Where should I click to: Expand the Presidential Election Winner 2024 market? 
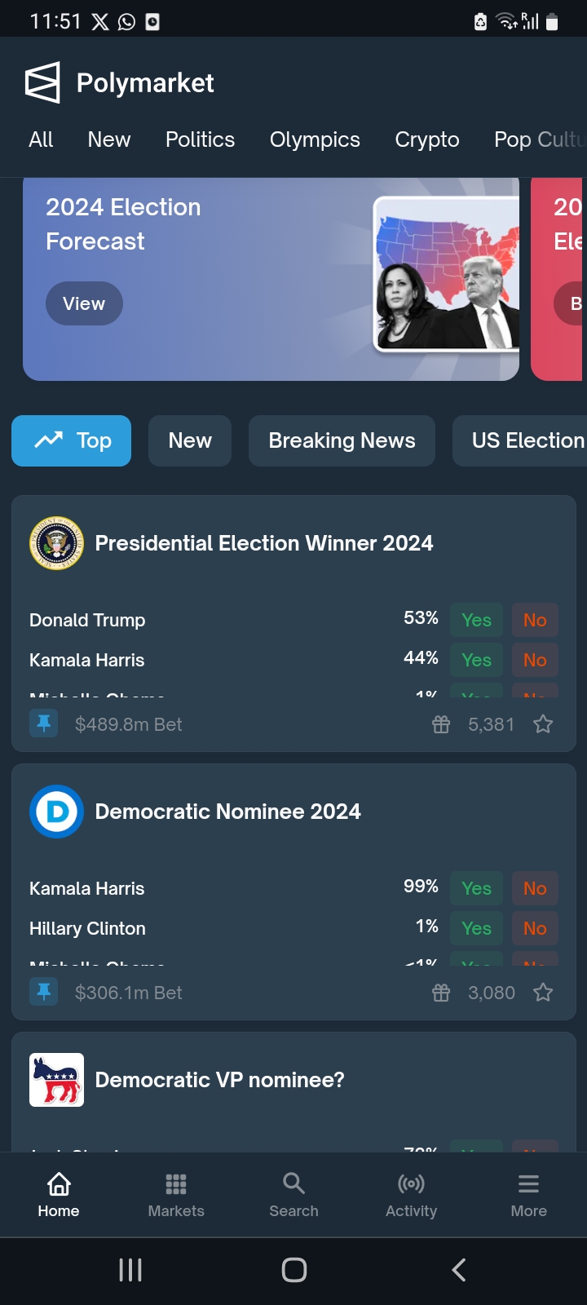coord(264,543)
